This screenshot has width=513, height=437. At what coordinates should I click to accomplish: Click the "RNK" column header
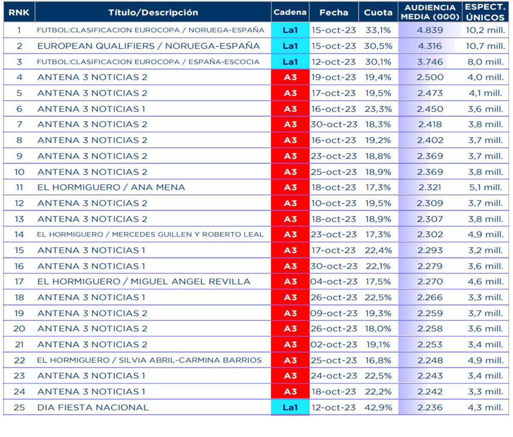click(19, 12)
